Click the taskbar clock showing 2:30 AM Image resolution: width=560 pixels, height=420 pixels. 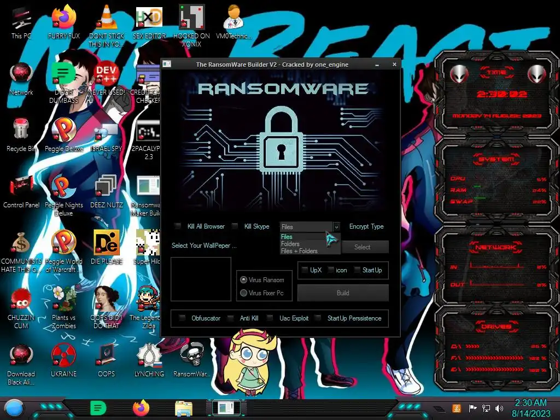point(530,408)
